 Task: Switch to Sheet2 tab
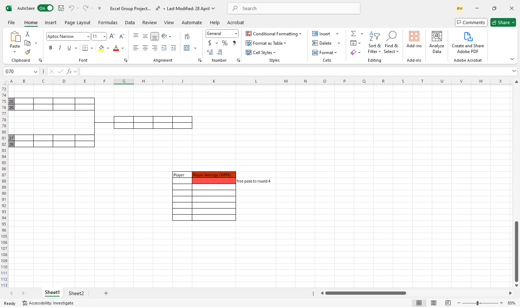coord(76,293)
